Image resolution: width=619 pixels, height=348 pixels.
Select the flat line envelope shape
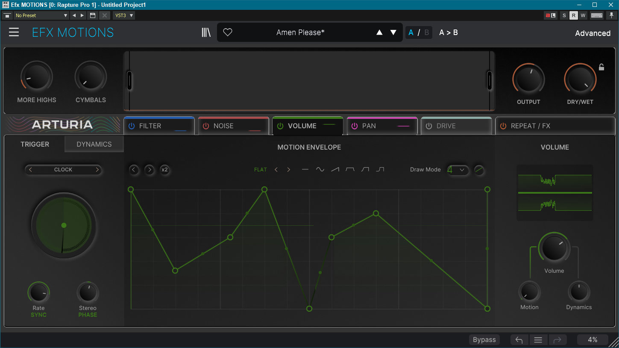305,170
